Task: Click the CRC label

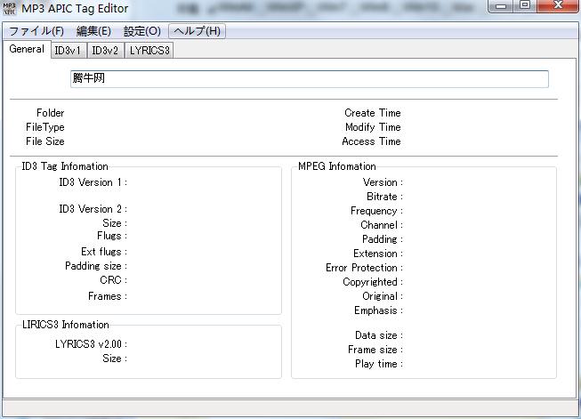Action: (113, 280)
